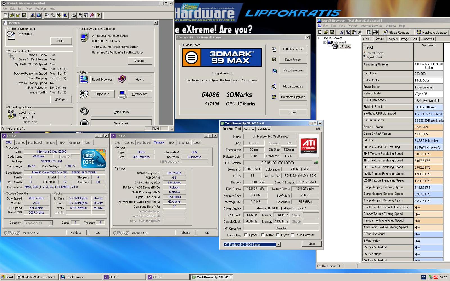
Task: Click Testing Options icon in 3DMark toolbar
Action: click(59, 15)
